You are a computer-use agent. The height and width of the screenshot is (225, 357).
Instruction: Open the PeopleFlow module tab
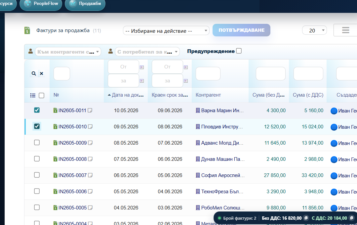41,4
